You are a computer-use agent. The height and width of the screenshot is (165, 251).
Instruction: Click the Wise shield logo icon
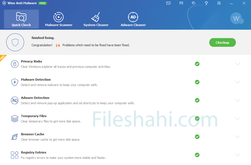(4, 3)
